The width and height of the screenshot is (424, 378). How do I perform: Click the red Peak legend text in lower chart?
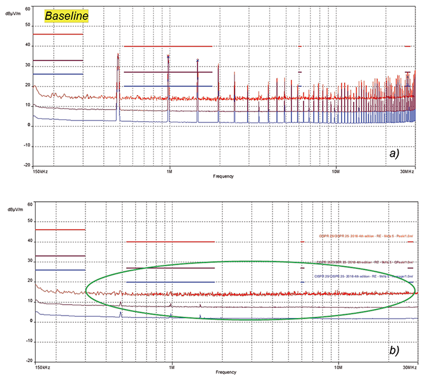pos(366,236)
